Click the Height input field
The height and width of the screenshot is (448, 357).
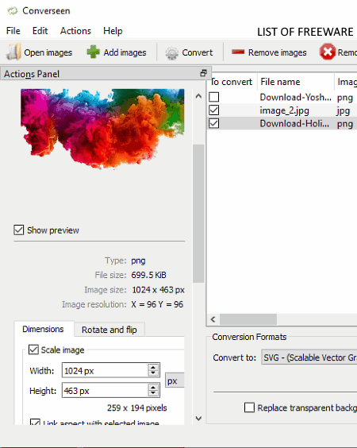click(x=105, y=390)
